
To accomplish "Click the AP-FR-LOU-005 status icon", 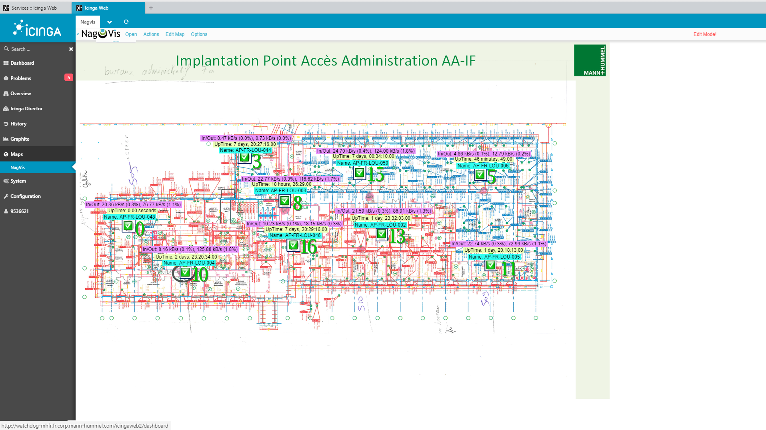I will coord(490,265).
